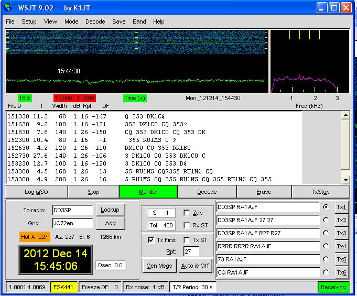This screenshot has width=357, height=296.
Task: Uncheck the Tx First checkbox
Action: click(x=151, y=240)
